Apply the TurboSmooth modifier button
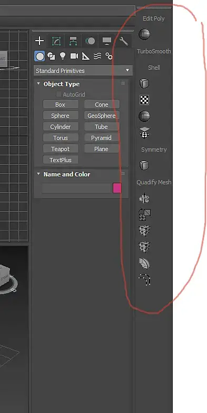Screen dimensions: 207x413 pos(154,51)
